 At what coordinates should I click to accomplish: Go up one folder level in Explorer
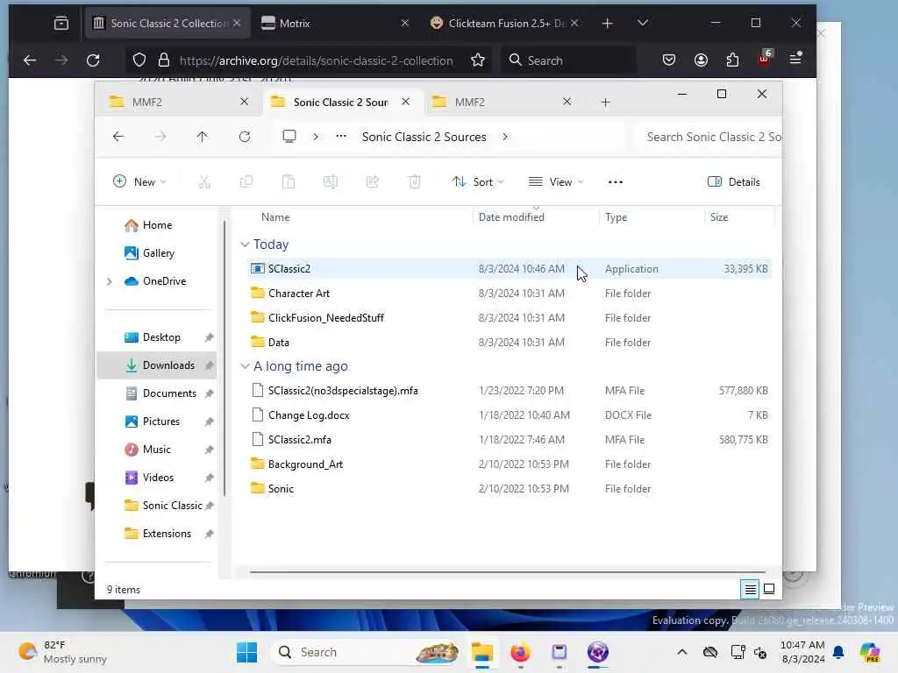click(203, 137)
